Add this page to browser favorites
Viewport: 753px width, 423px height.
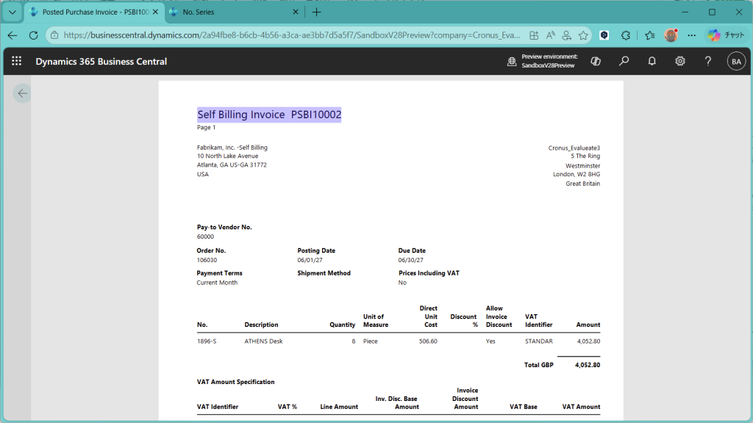583,35
